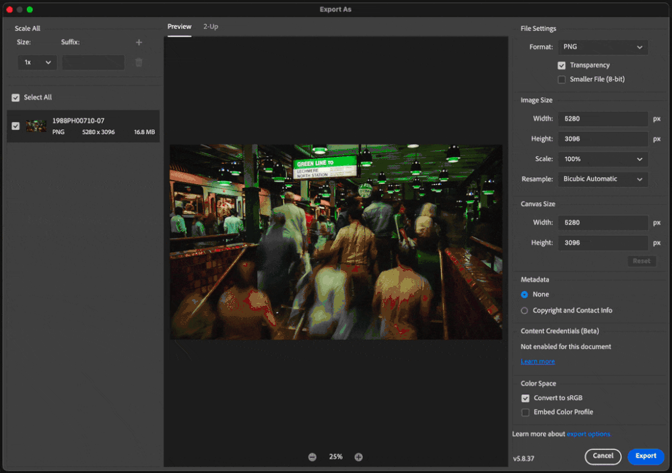672x473 pixels.
Task: Open the 1x size dropdown
Action: 37,63
